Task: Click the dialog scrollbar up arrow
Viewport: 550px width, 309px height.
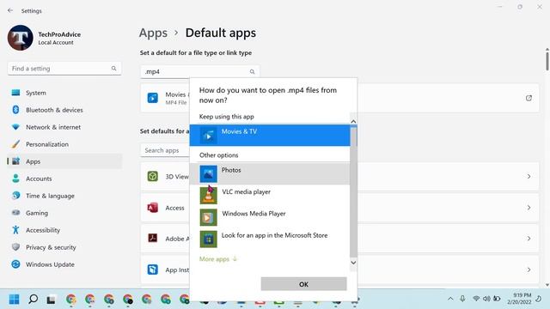Action: coord(353,121)
